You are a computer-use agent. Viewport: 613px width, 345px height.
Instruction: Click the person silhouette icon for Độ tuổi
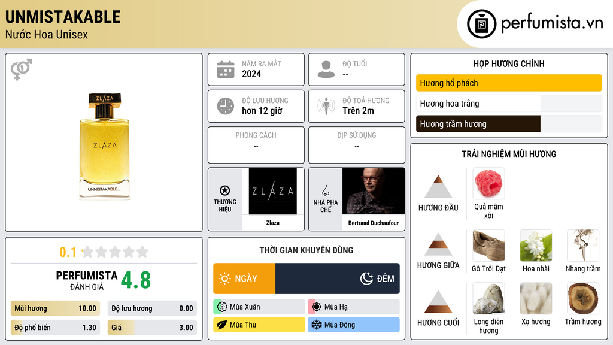point(326,69)
